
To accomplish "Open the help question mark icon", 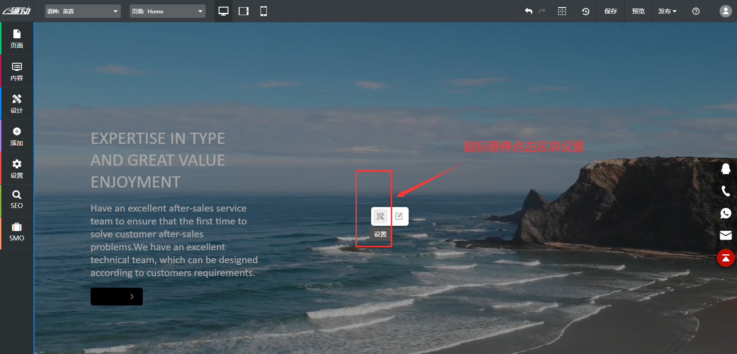I will (696, 11).
